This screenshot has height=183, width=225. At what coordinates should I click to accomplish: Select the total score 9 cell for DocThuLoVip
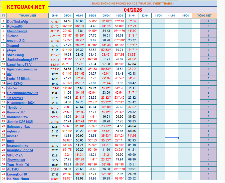coord(208,22)
